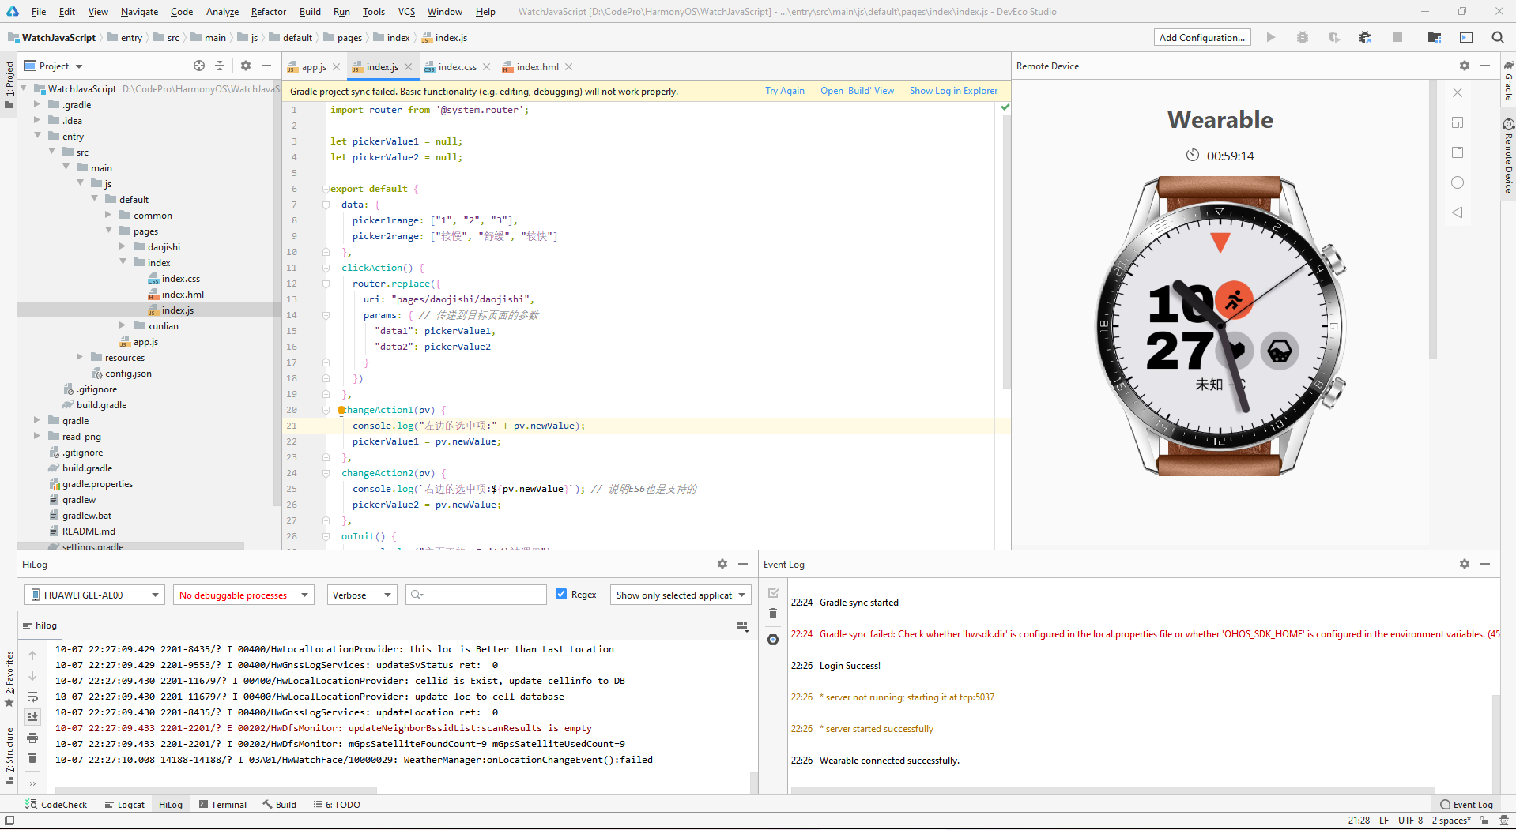Click Open 'Build' View link
This screenshot has width=1516, height=830.
857,91
